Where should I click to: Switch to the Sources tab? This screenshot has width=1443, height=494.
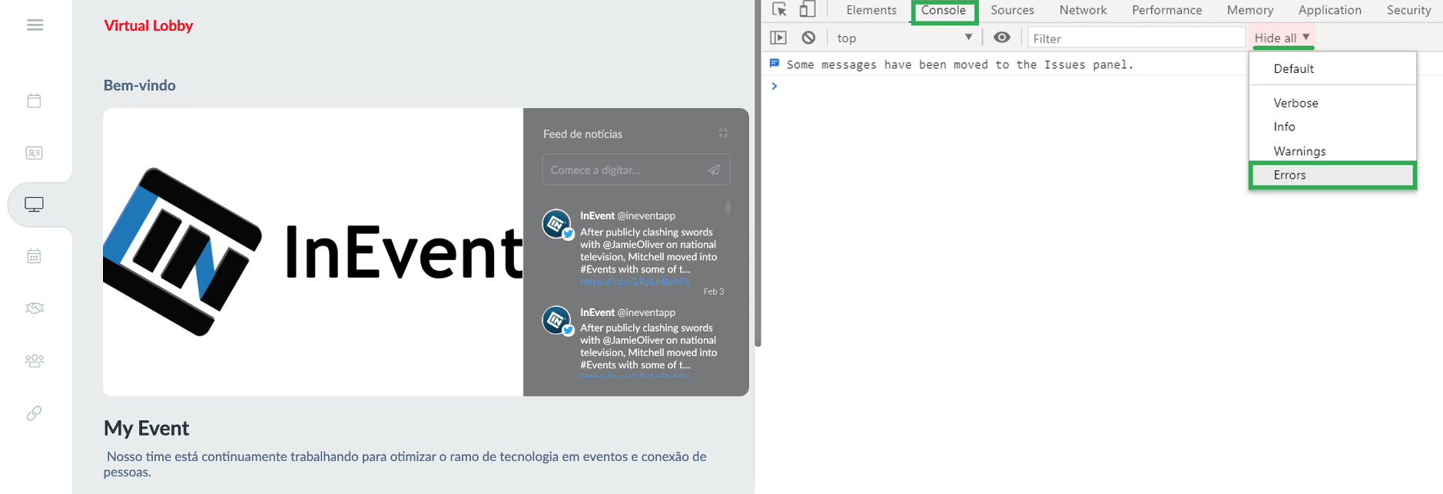[x=1012, y=10]
